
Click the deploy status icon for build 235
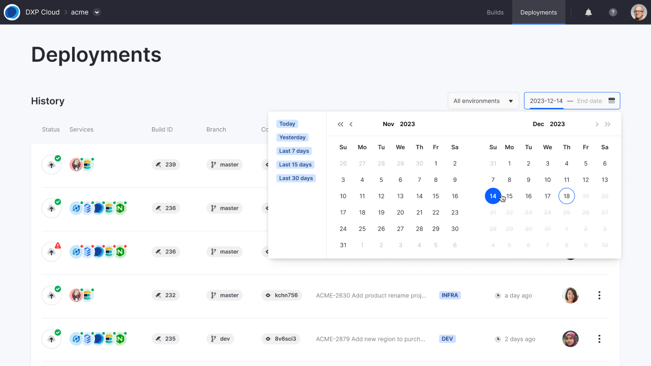(x=52, y=339)
